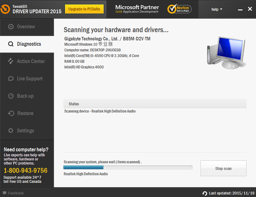Open the Overview section
256x197 pixels.
click(27, 27)
